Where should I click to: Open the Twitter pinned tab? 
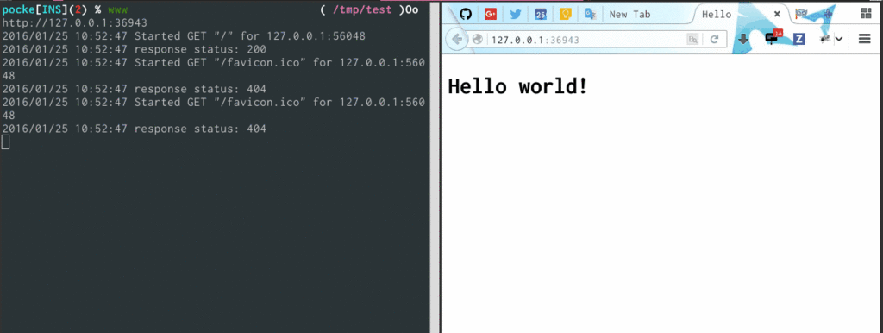tap(516, 14)
